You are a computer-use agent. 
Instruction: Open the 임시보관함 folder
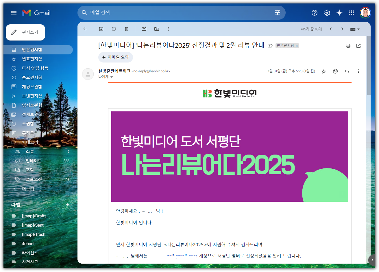tap(38, 105)
